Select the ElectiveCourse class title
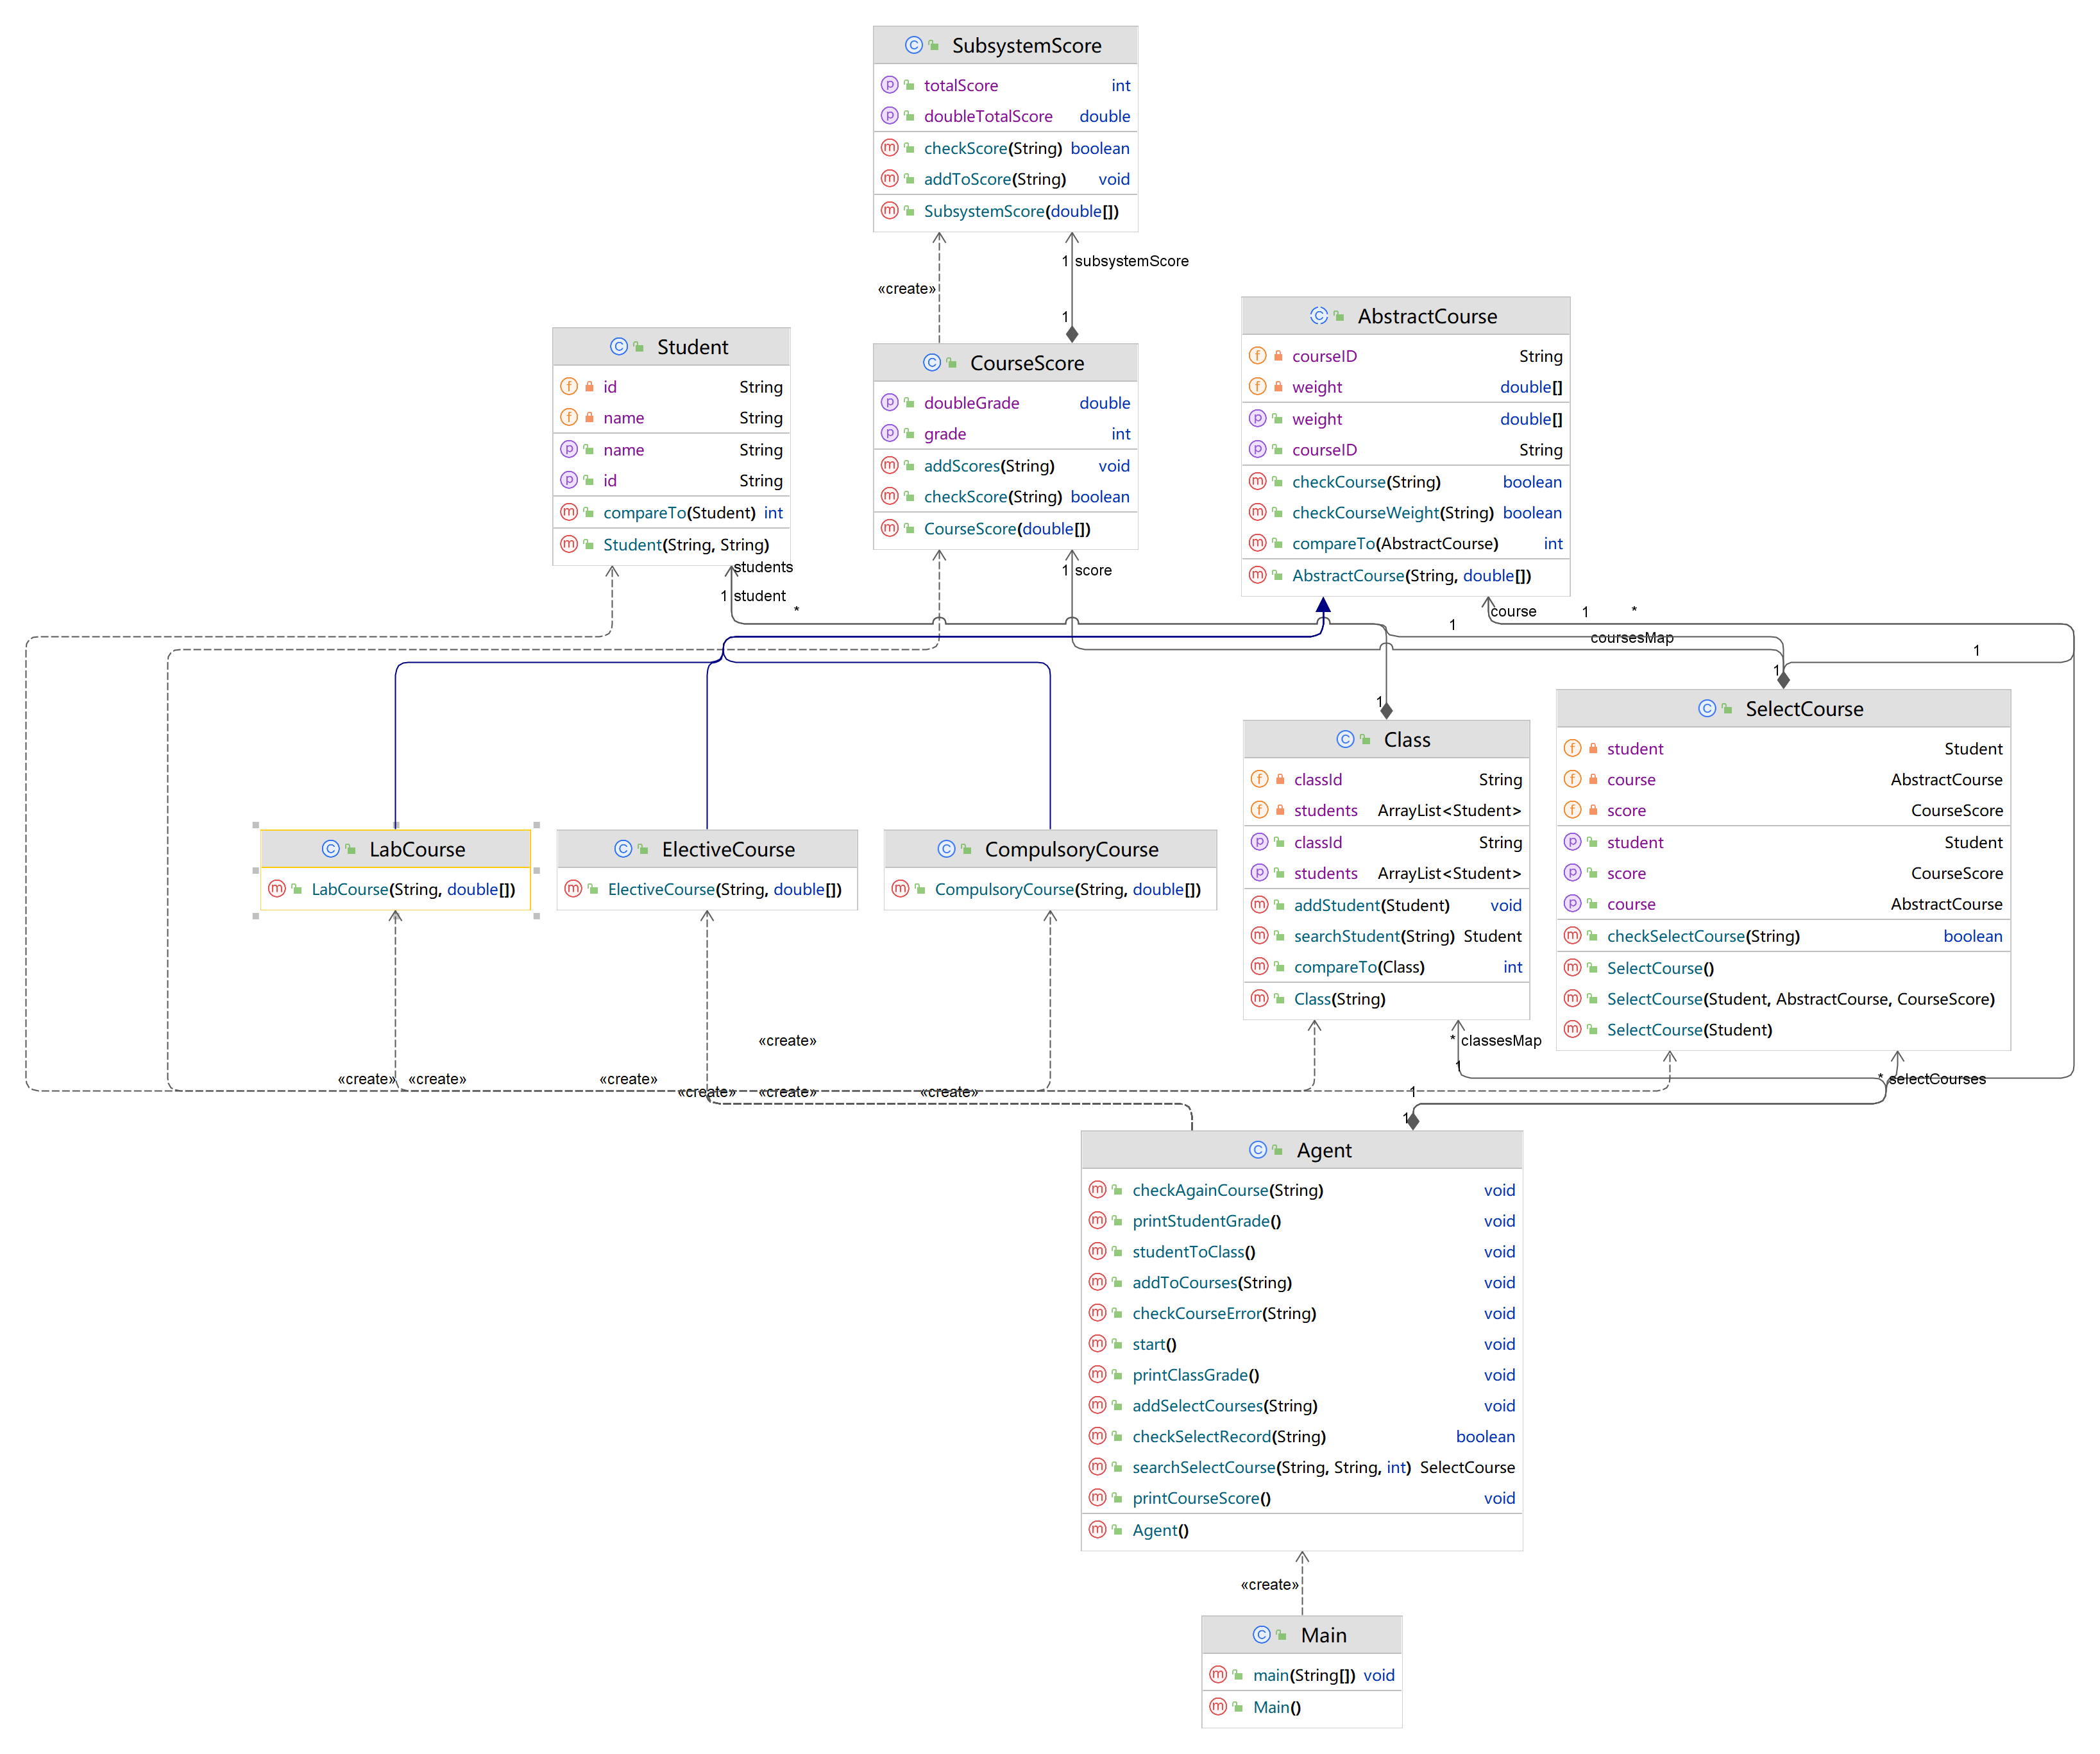Screen dimensions: 2100x1754 pyautogui.click(x=727, y=849)
